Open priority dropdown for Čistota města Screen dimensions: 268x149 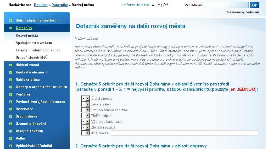tap(86, 98)
